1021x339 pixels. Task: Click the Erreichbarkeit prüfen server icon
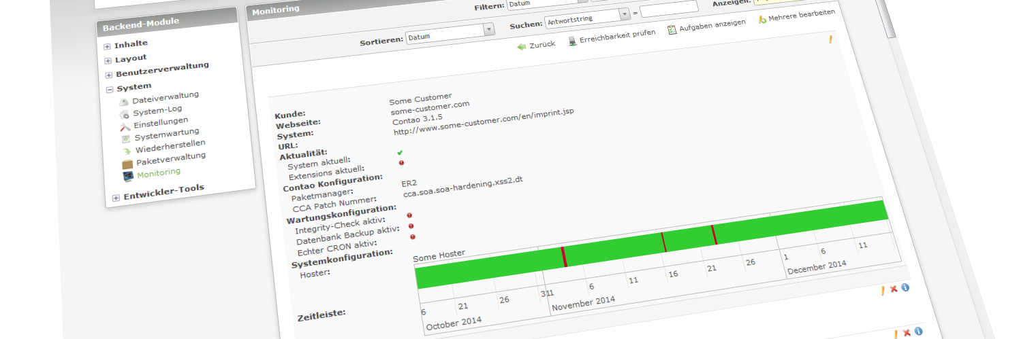coord(573,41)
